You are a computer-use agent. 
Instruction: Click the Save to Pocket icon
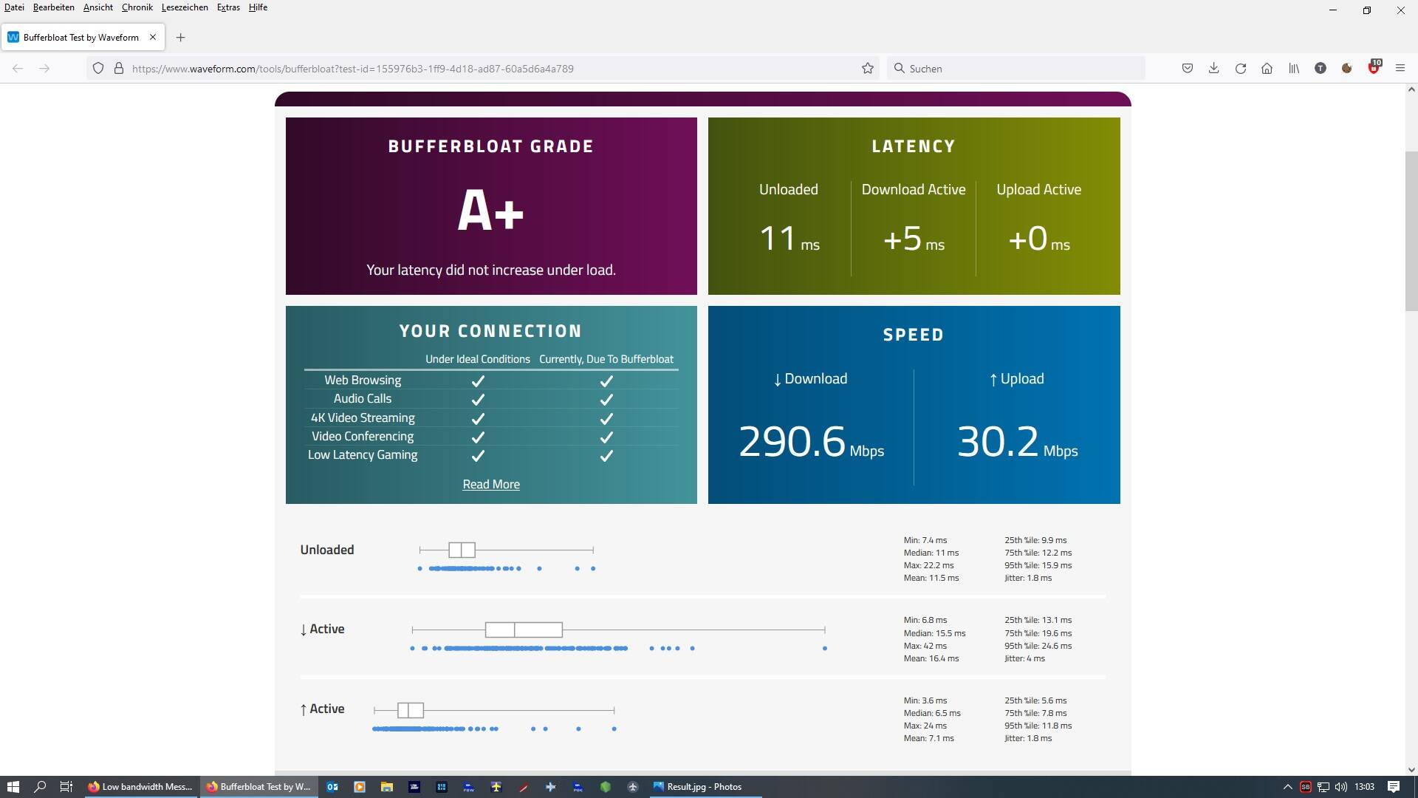[x=1187, y=68]
